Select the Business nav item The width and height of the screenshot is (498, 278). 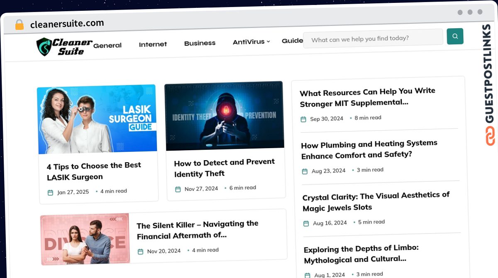[200, 43]
